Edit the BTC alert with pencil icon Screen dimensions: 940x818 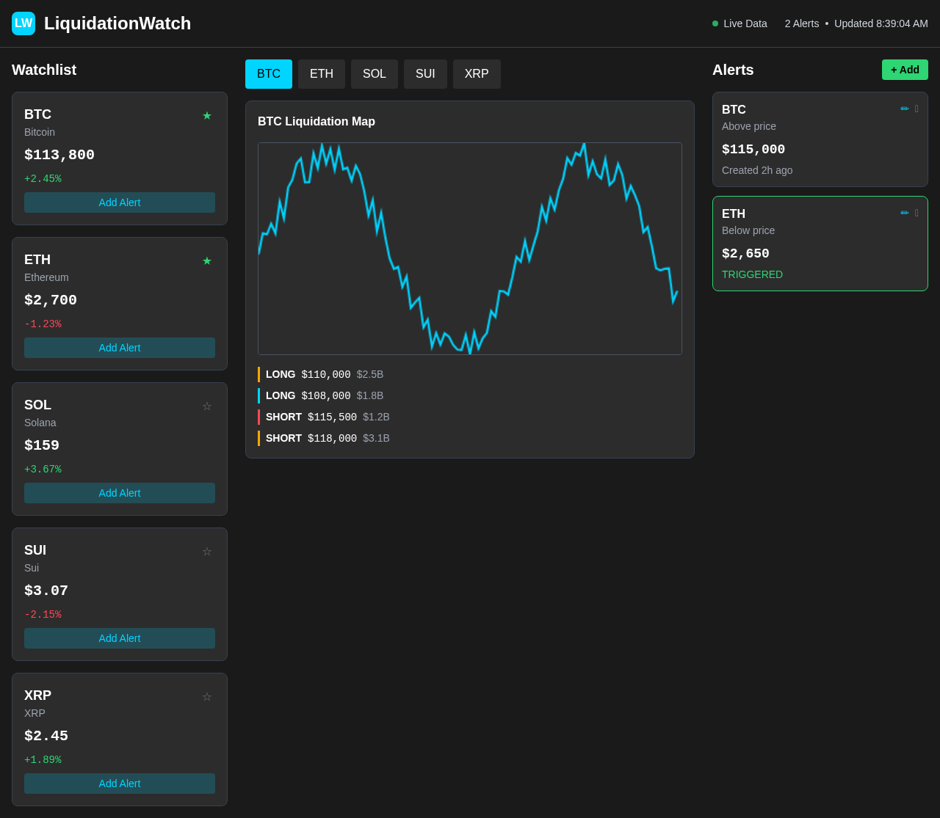pyautogui.click(x=905, y=109)
